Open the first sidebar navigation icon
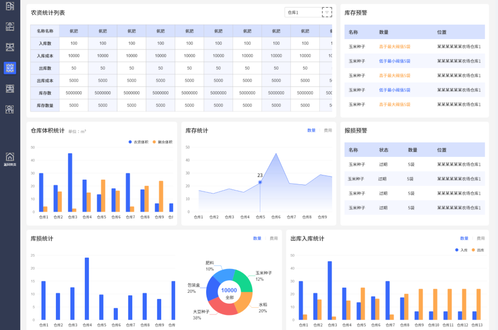The width and height of the screenshot is (498, 330). pyautogui.click(x=10, y=7)
